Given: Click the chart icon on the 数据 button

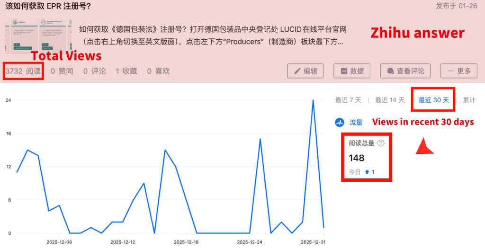Looking at the screenshot, I should (x=344, y=71).
